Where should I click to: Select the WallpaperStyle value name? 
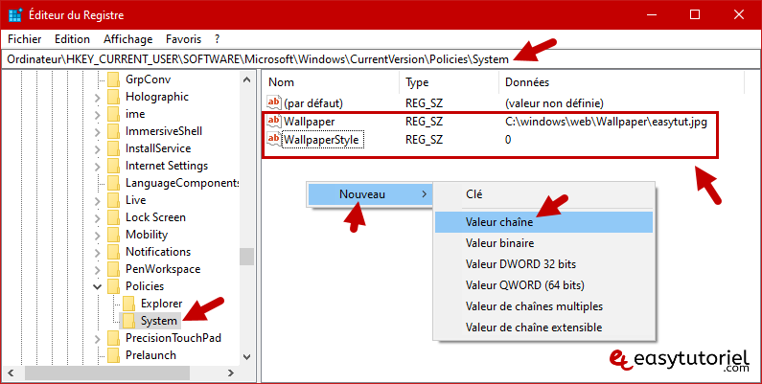tap(321, 140)
